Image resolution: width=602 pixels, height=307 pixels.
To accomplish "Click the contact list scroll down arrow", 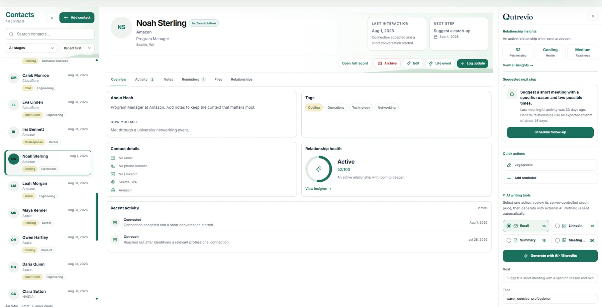I will [x=97, y=299].
